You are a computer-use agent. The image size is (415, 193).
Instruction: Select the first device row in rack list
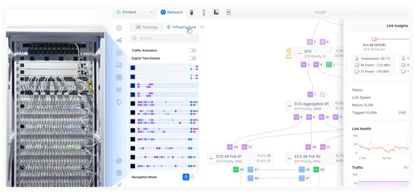(164, 68)
